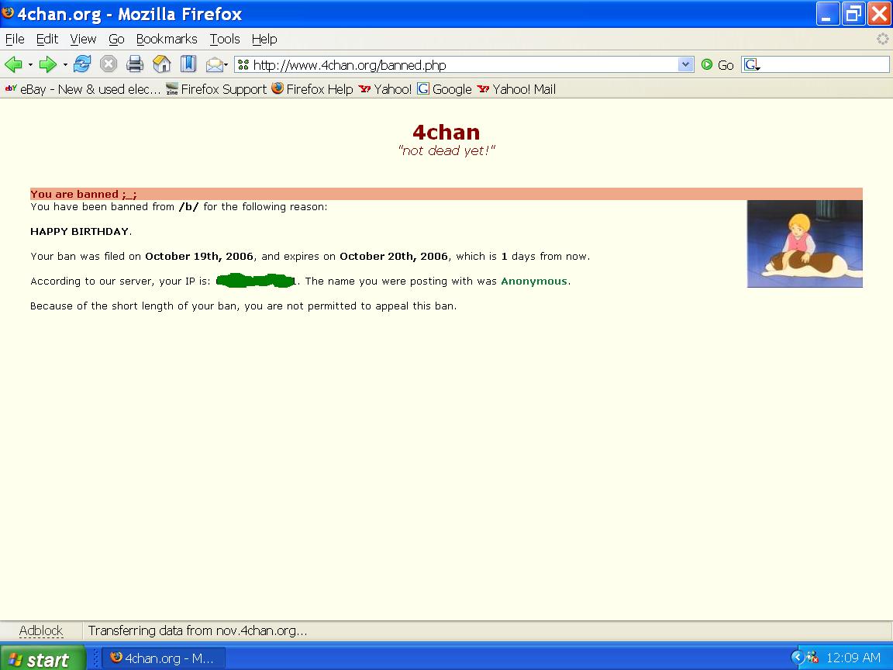Image resolution: width=893 pixels, height=670 pixels.
Task: Click the 'October 19th, 2006' date text
Action: click(x=199, y=257)
